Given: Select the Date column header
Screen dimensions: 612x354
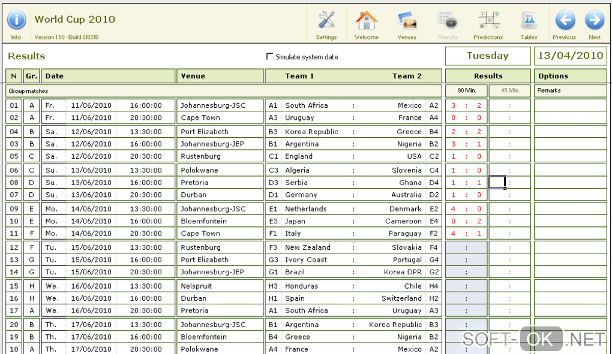Looking at the screenshot, I should click(108, 76).
